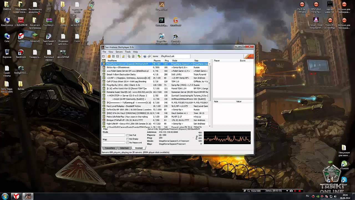Switch to the Internet tab
This screenshot has width=355, height=200.
click(x=124, y=148)
